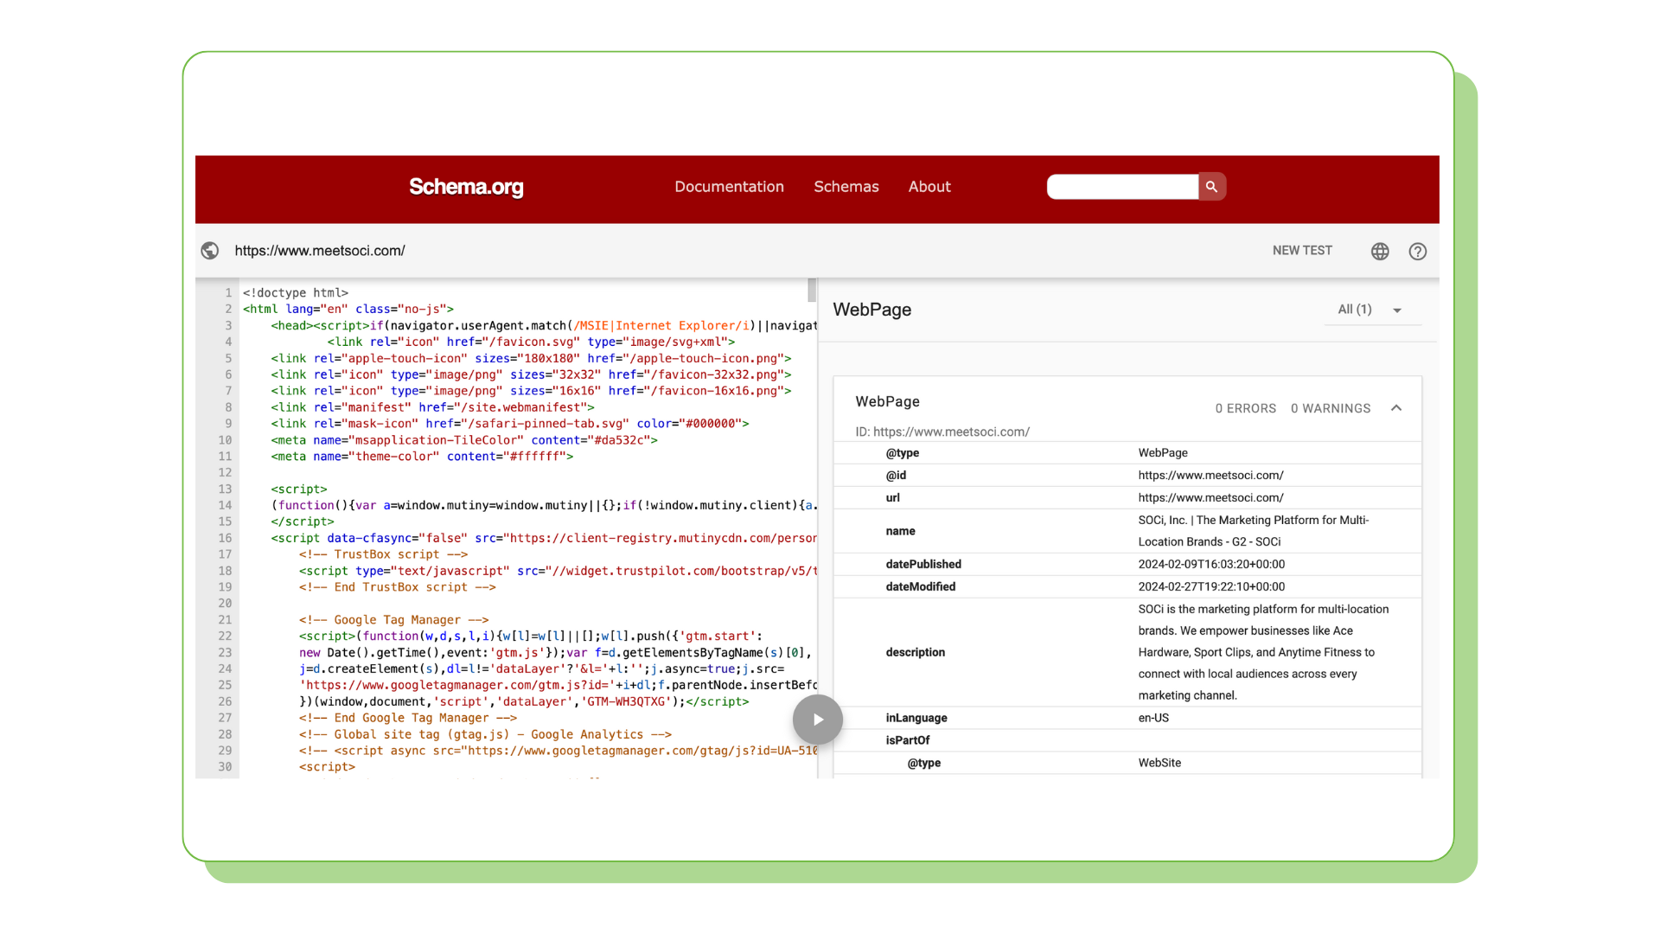Viewport: 1660px width, 934px height.
Task: Collapse the WebPage result card chevron
Action: click(x=1396, y=408)
